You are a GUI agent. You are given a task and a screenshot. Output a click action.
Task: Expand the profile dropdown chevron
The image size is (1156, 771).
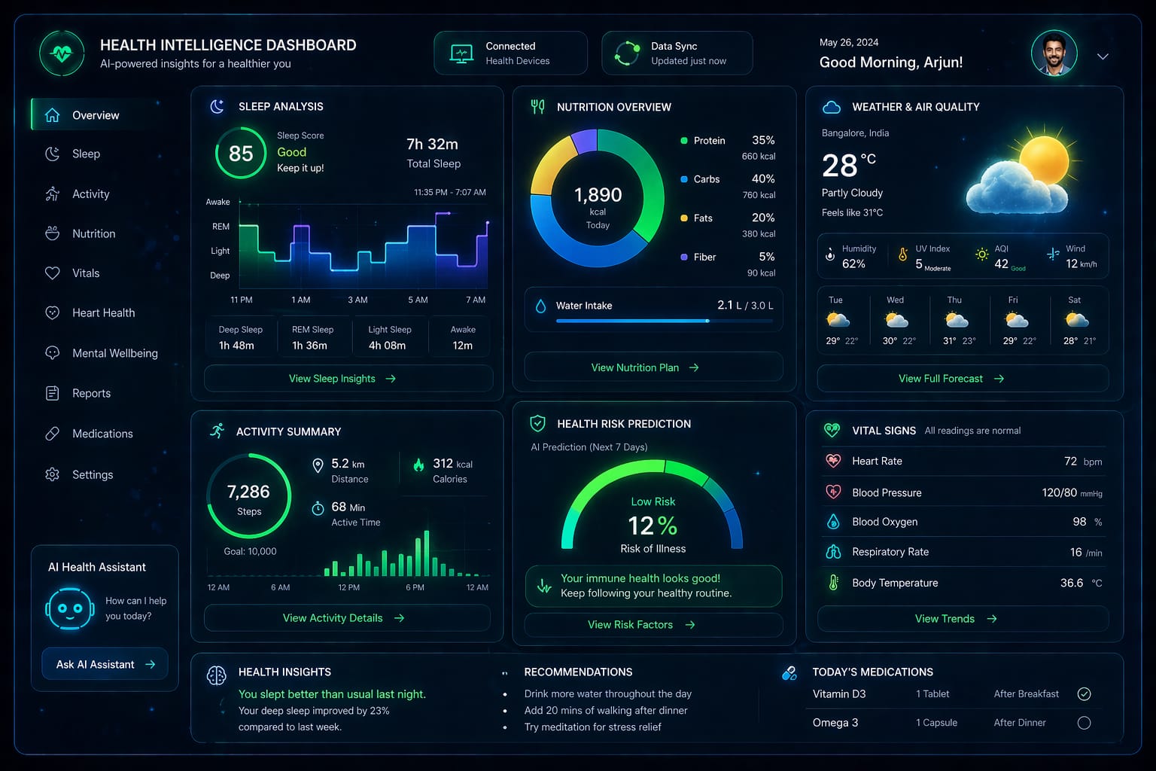click(x=1103, y=56)
